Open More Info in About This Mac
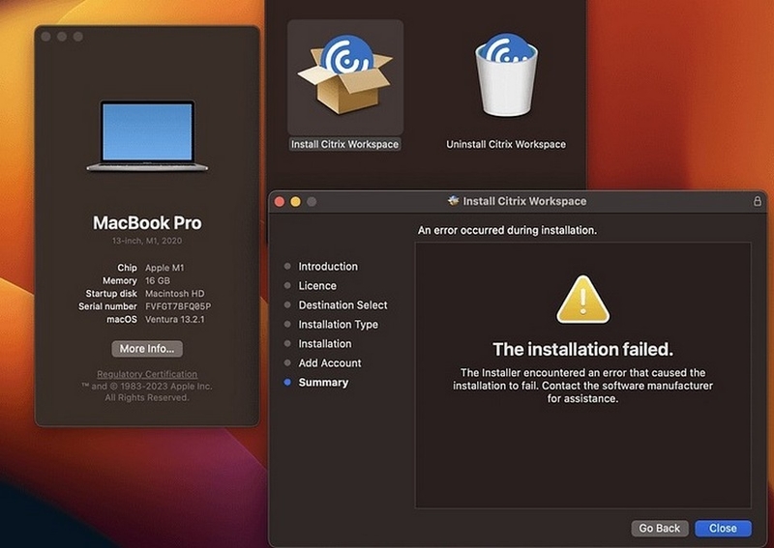The width and height of the screenshot is (774, 548). [147, 349]
